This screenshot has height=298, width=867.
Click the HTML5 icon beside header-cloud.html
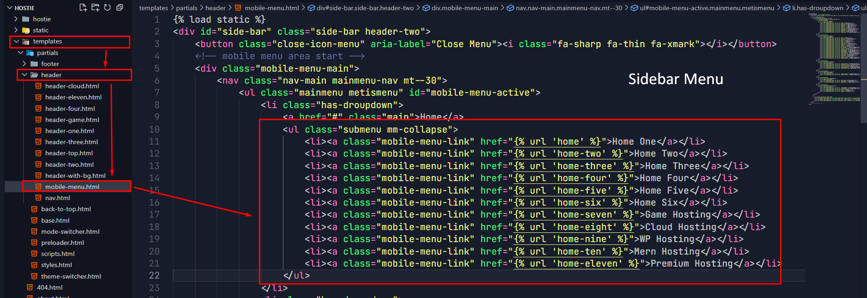[x=39, y=86]
